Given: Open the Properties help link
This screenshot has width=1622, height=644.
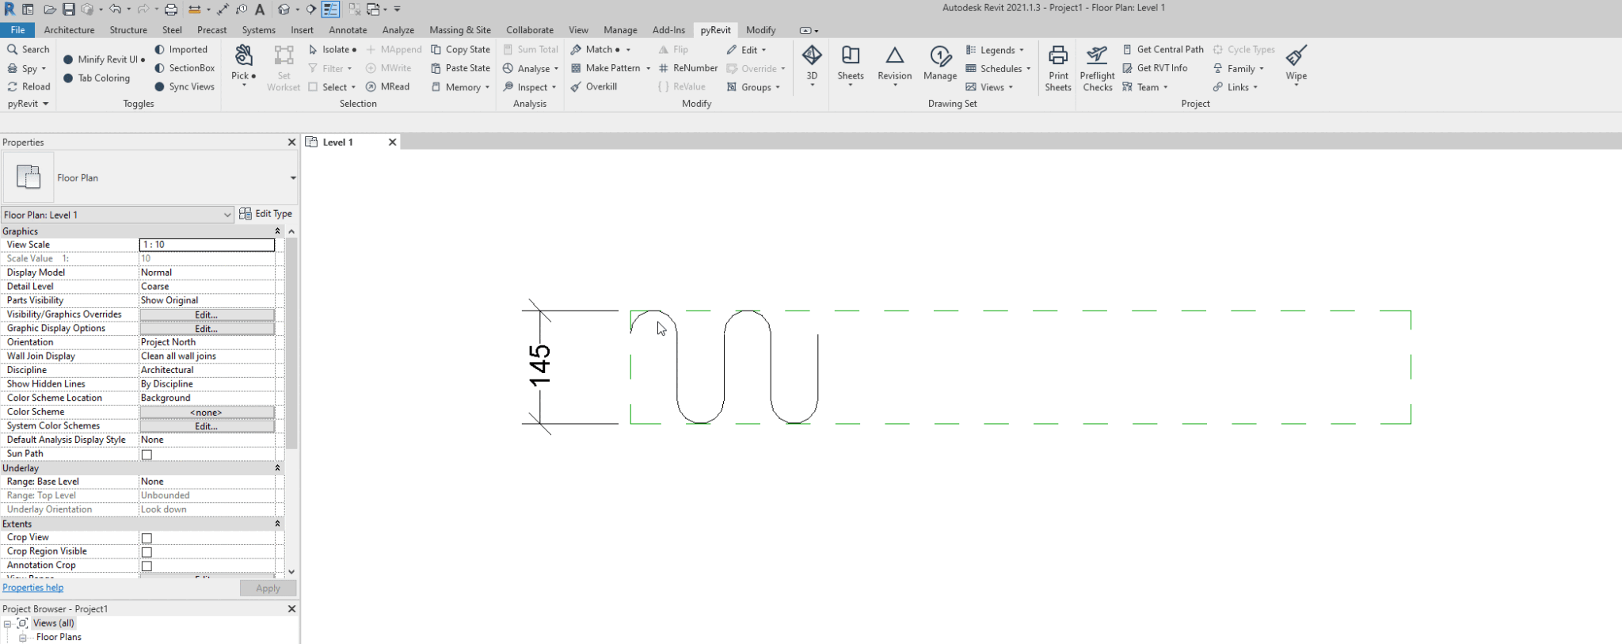Looking at the screenshot, I should point(32,588).
